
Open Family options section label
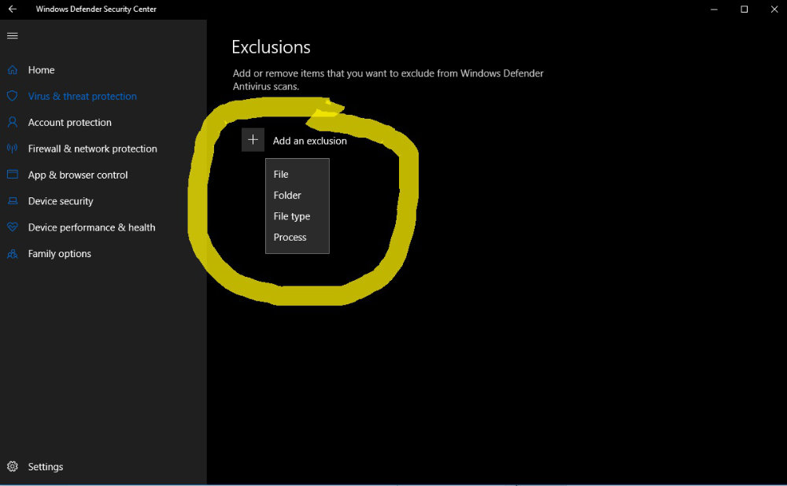coord(60,254)
